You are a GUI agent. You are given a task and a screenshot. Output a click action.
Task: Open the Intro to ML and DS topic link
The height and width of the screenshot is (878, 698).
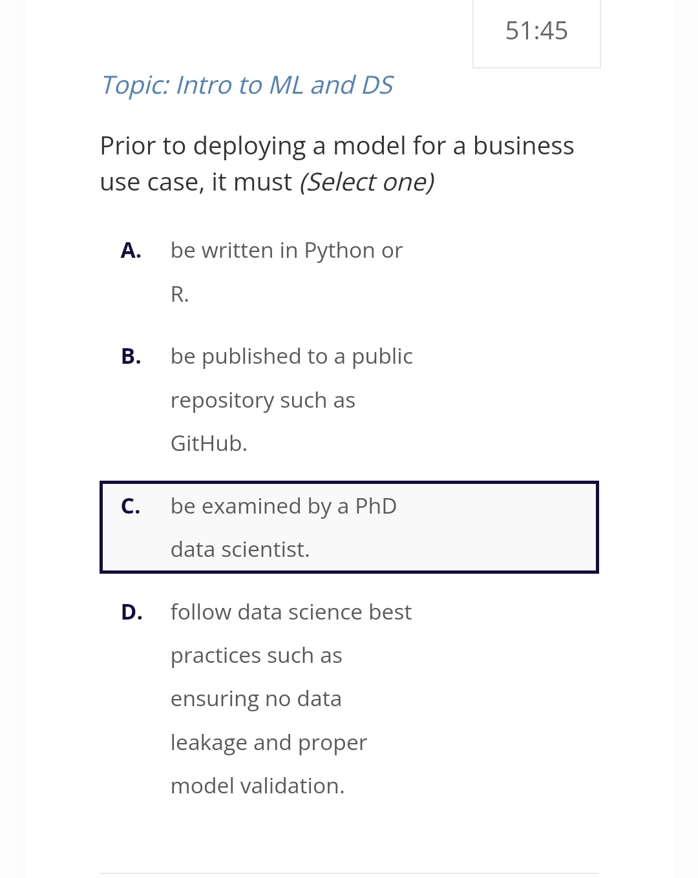pos(248,85)
